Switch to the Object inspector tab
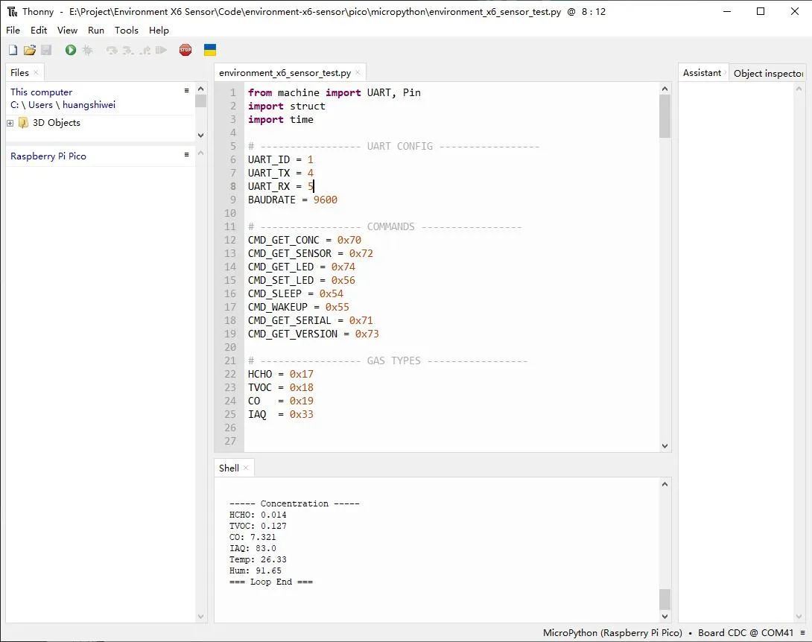The width and height of the screenshot is (812, 642). coord(768,72)
